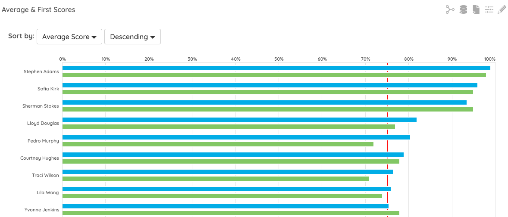Open the Average Score sort dropdown
508x217 pixels.
click(70, 37)
